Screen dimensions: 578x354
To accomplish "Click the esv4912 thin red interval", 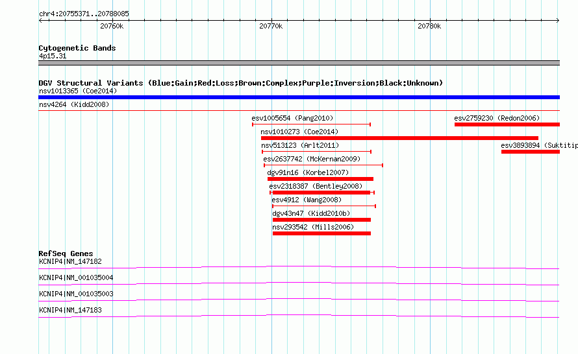I will [x=324, y=206].
